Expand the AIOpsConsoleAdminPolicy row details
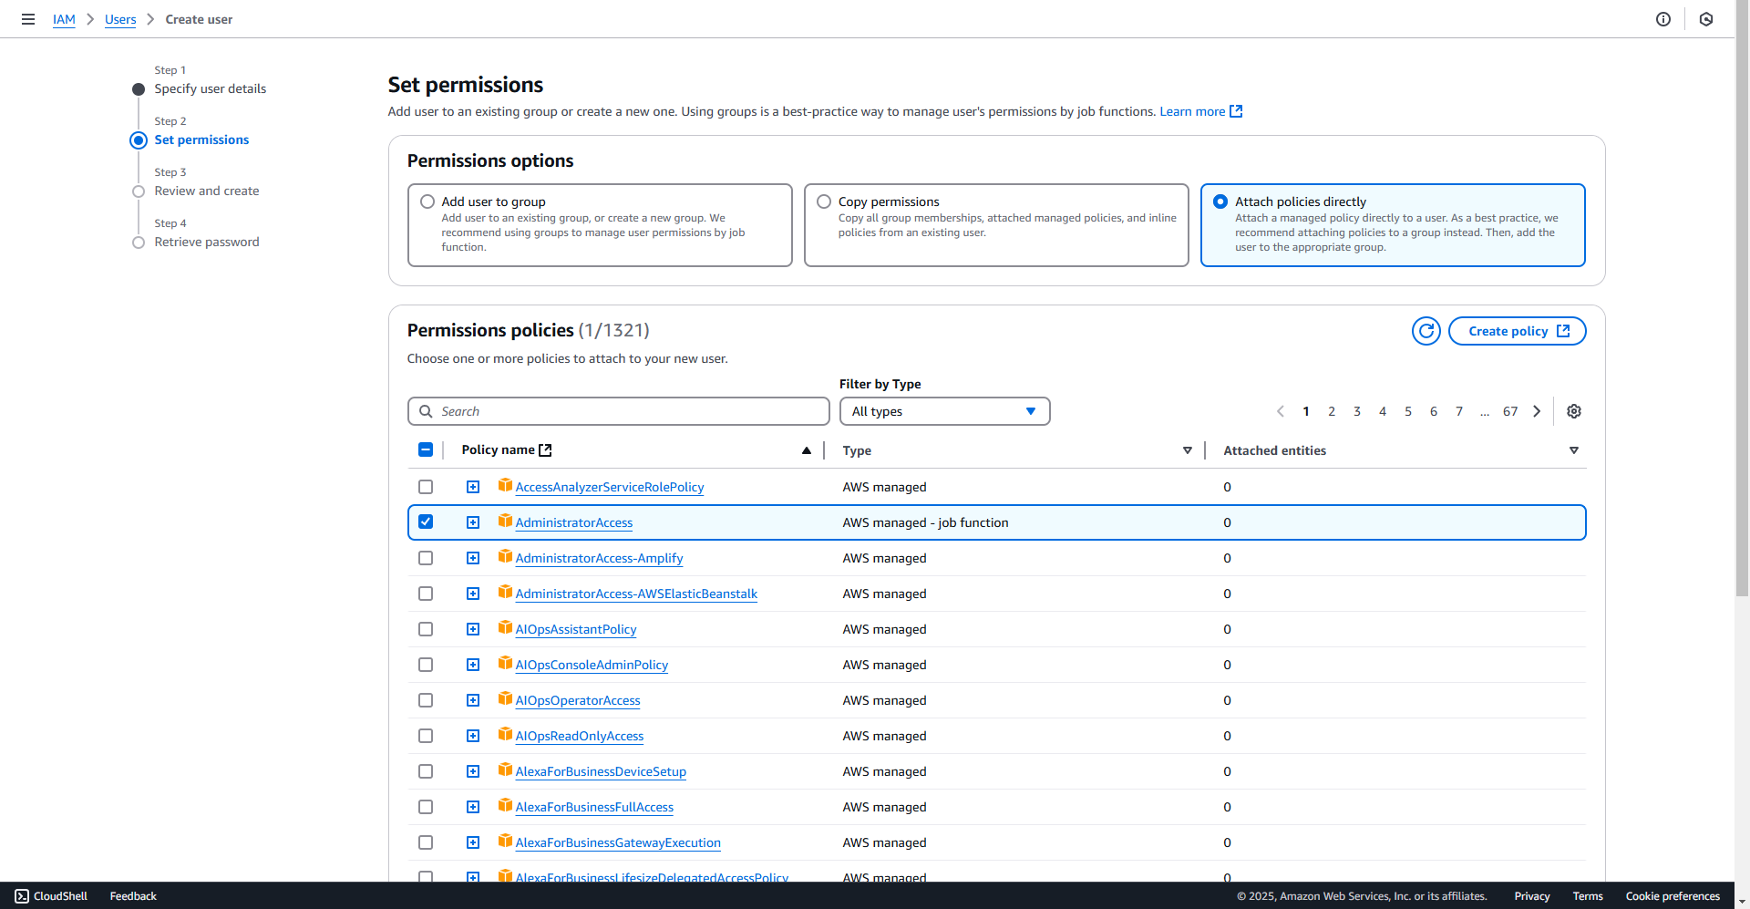 (x=473, y=665)
